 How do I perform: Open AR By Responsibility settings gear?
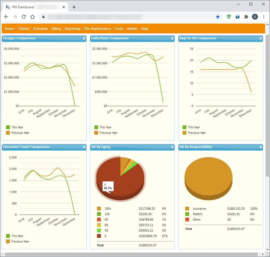click(260, 147)
